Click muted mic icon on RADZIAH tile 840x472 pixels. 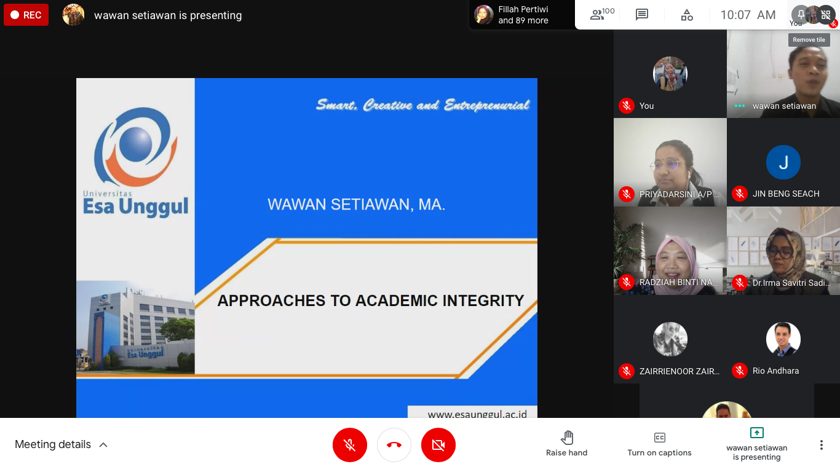tap(627, 283)
